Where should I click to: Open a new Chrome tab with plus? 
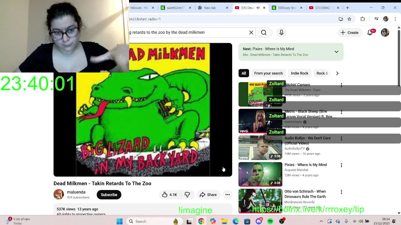[347, 8]
